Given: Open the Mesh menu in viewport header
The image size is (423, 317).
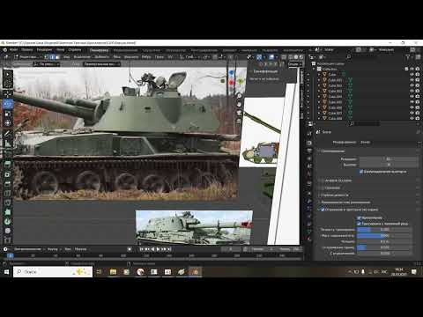Looking at the screenshot, I should (x=117, y=57).
